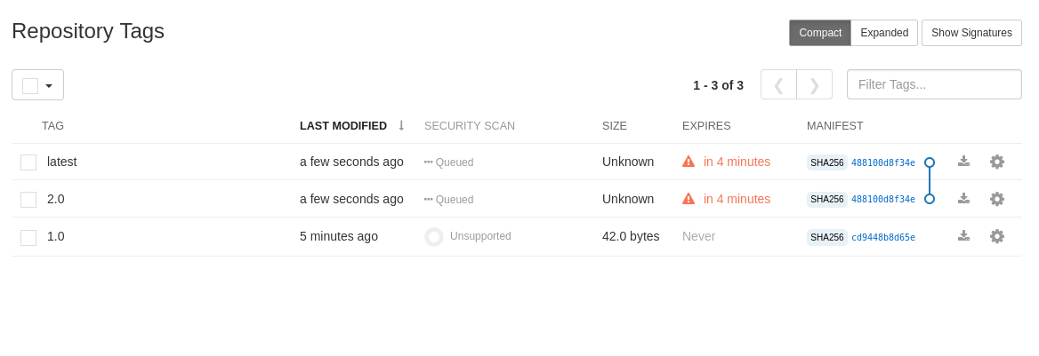The image size is (1039, 356).
Task: Open the settings gear for tag 2.0
Action: (997, 199)
